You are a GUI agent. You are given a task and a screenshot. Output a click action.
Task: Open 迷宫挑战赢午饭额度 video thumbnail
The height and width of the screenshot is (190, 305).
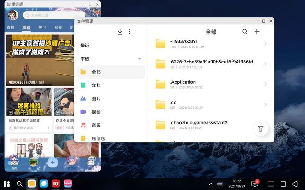tap(29, 102)
